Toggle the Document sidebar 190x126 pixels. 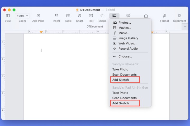(x=179, y=16)
